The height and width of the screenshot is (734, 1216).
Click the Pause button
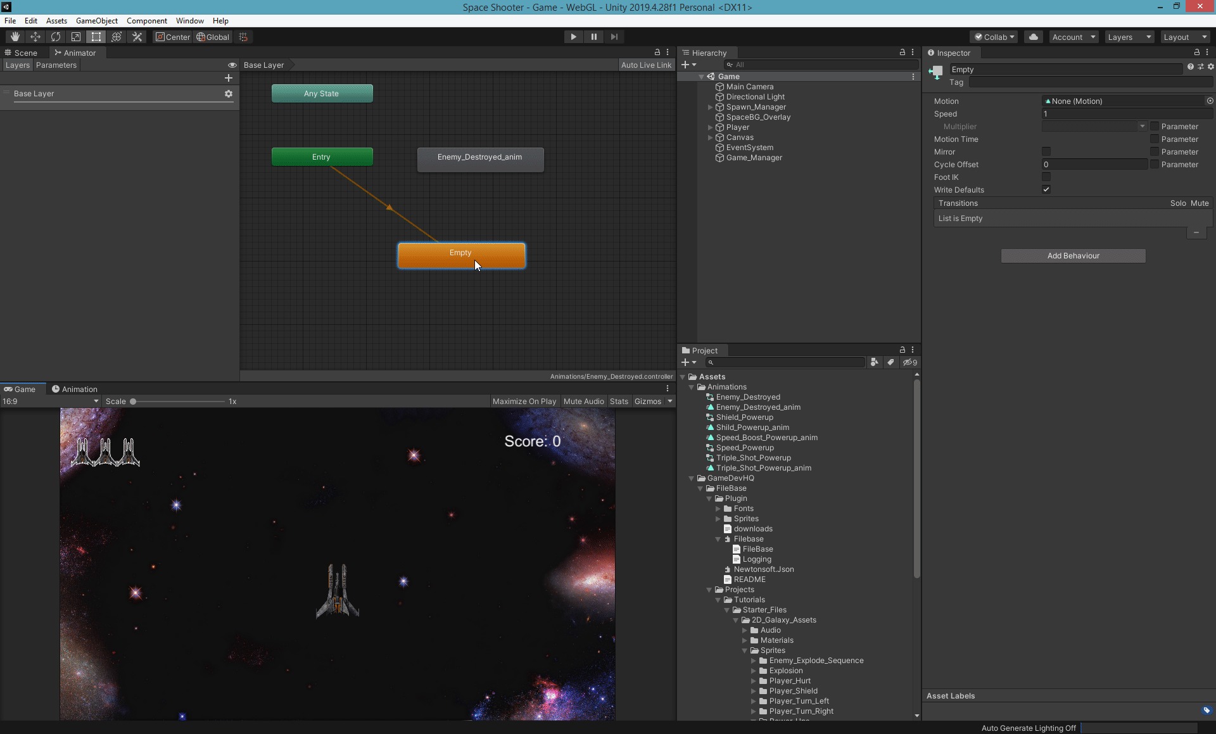tap(593, 37)
